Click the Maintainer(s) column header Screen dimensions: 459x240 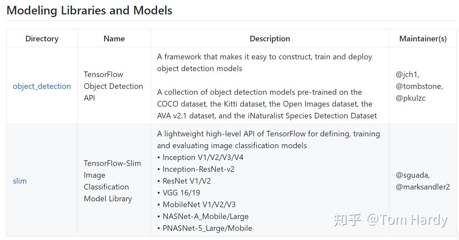point(423,39)
